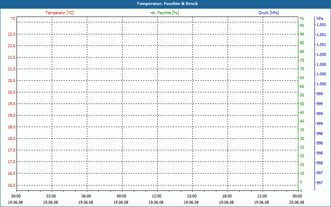Click the '22,0' temperature tick label
This screenshot has width=331, height=207.
[x=12, y=46]
